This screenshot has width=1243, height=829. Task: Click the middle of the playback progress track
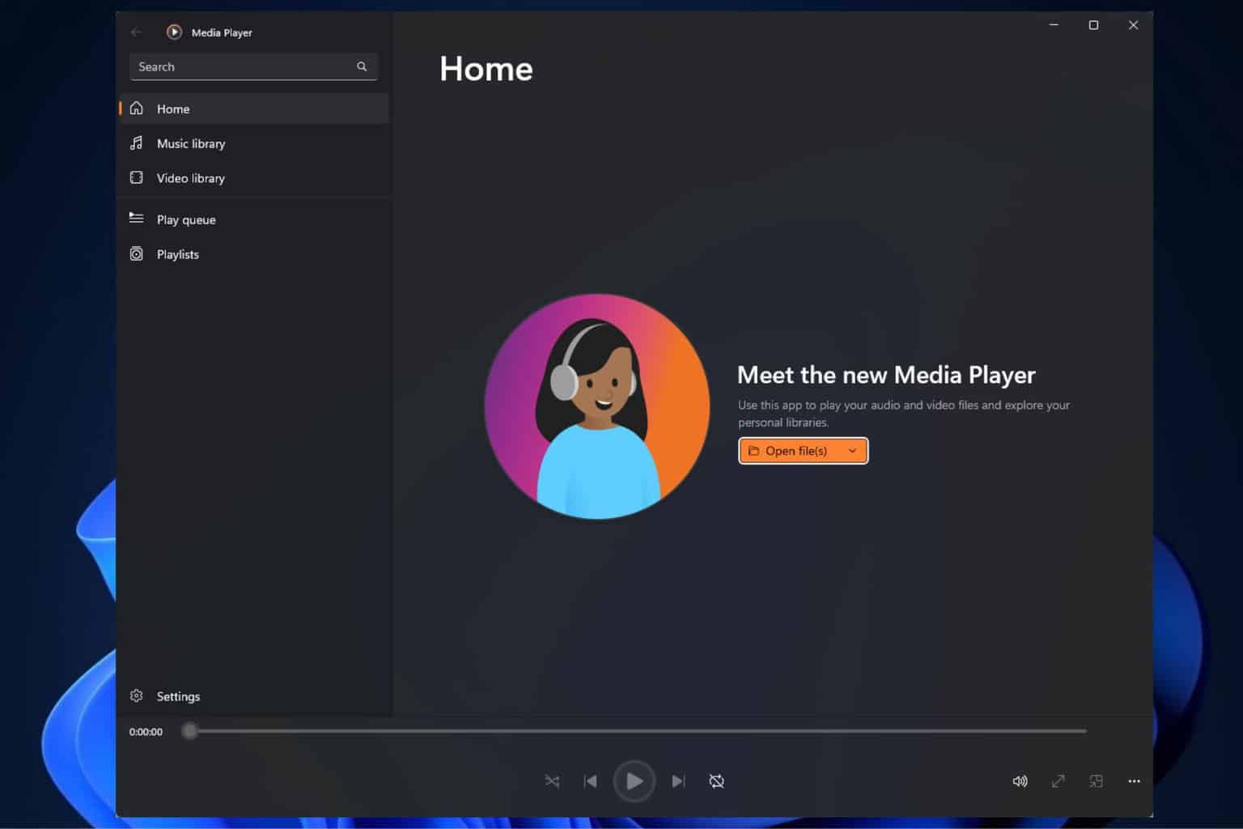[x=638, y=731]
